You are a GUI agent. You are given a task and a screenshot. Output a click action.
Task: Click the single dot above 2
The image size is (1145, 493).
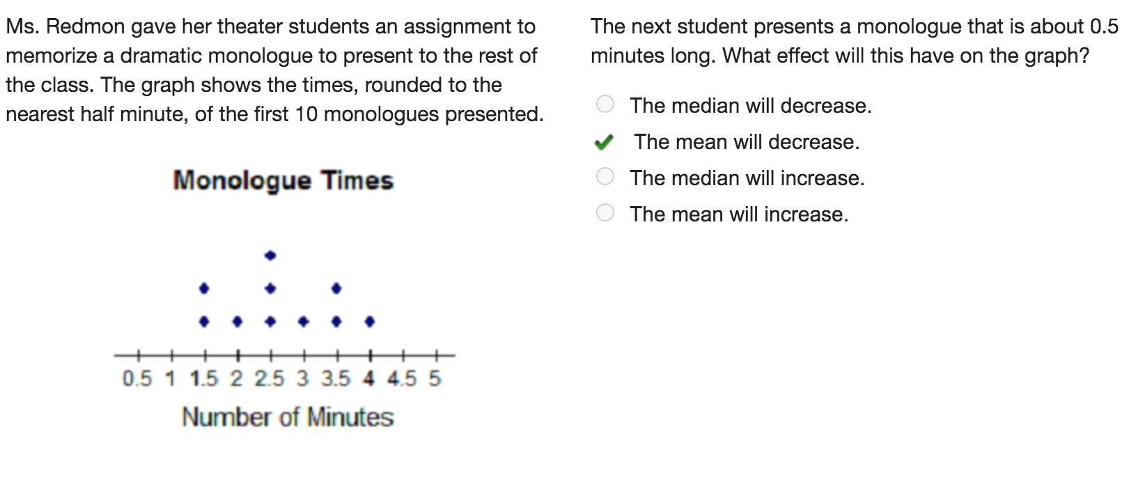pos(237,322)
